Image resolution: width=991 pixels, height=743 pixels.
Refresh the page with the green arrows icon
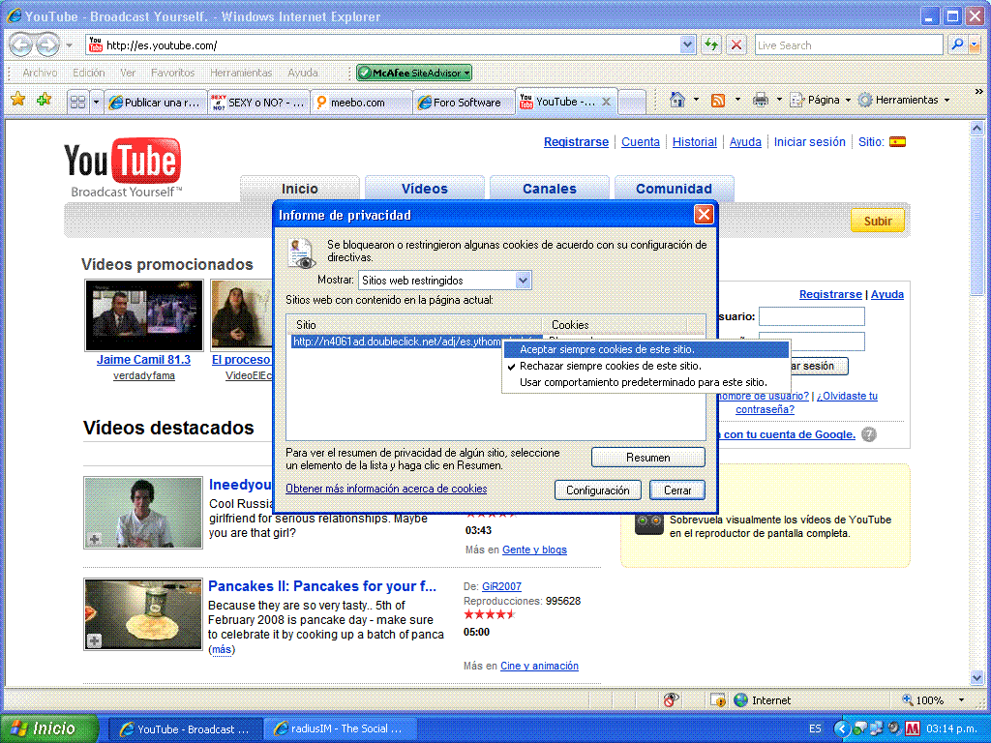coord(711,45)
